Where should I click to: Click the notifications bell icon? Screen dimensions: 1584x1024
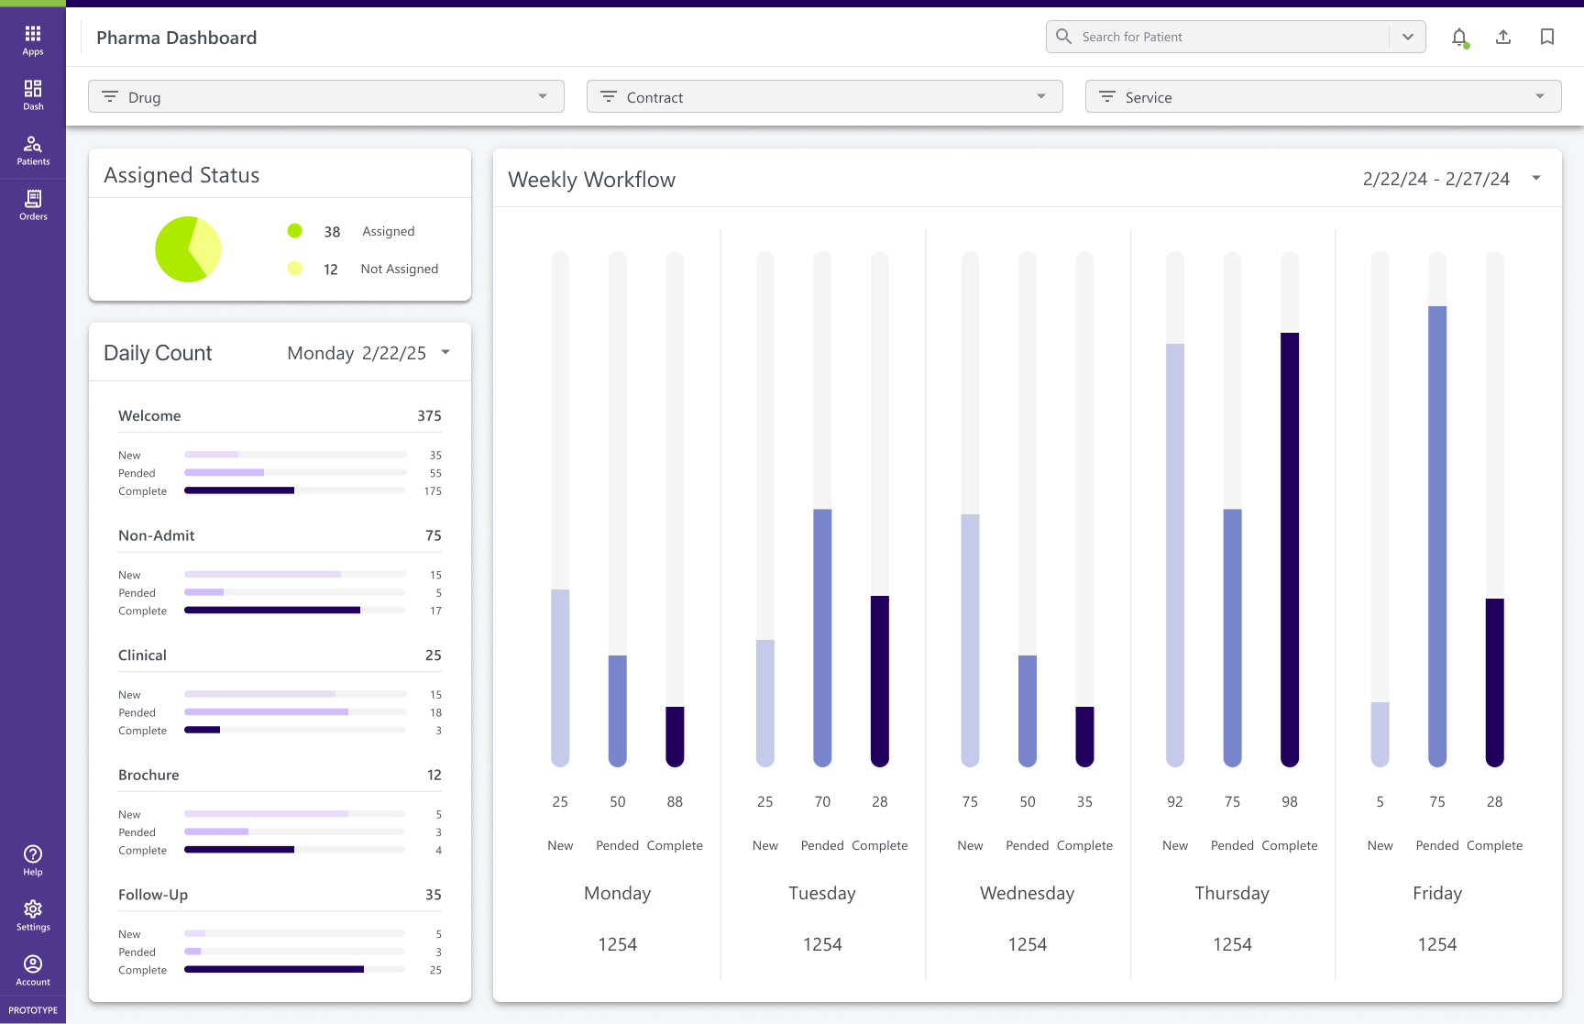click(1459, 38)
